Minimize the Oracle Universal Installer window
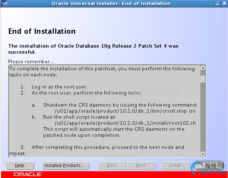Viewport: 228px width, 178px height. click(217, 3)
